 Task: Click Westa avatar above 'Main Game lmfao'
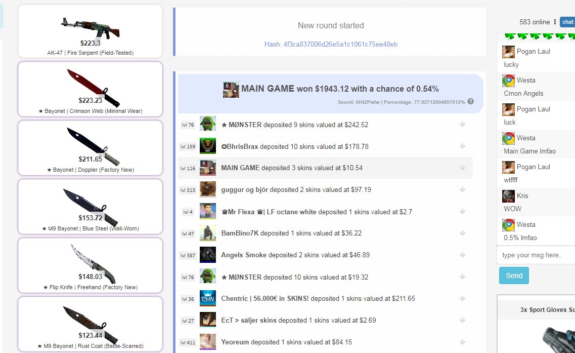click(x=508, y=138)
